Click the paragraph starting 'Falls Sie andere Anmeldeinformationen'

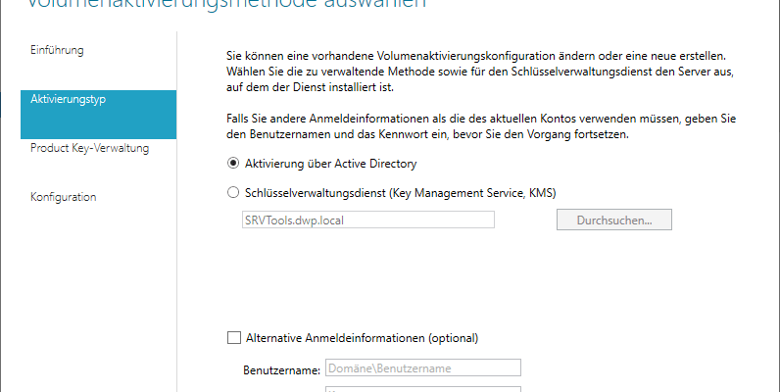tap(480, 125)
